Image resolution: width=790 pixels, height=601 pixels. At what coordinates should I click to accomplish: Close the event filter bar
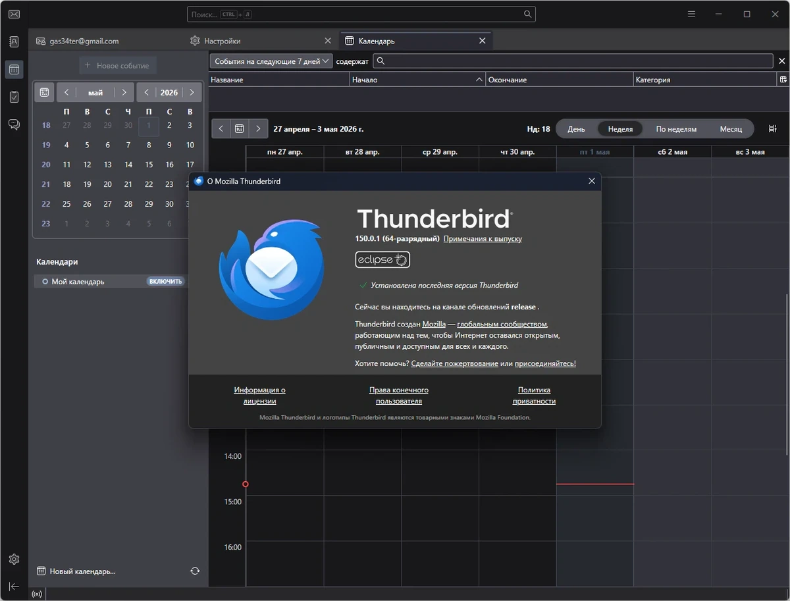coord(782,61)
